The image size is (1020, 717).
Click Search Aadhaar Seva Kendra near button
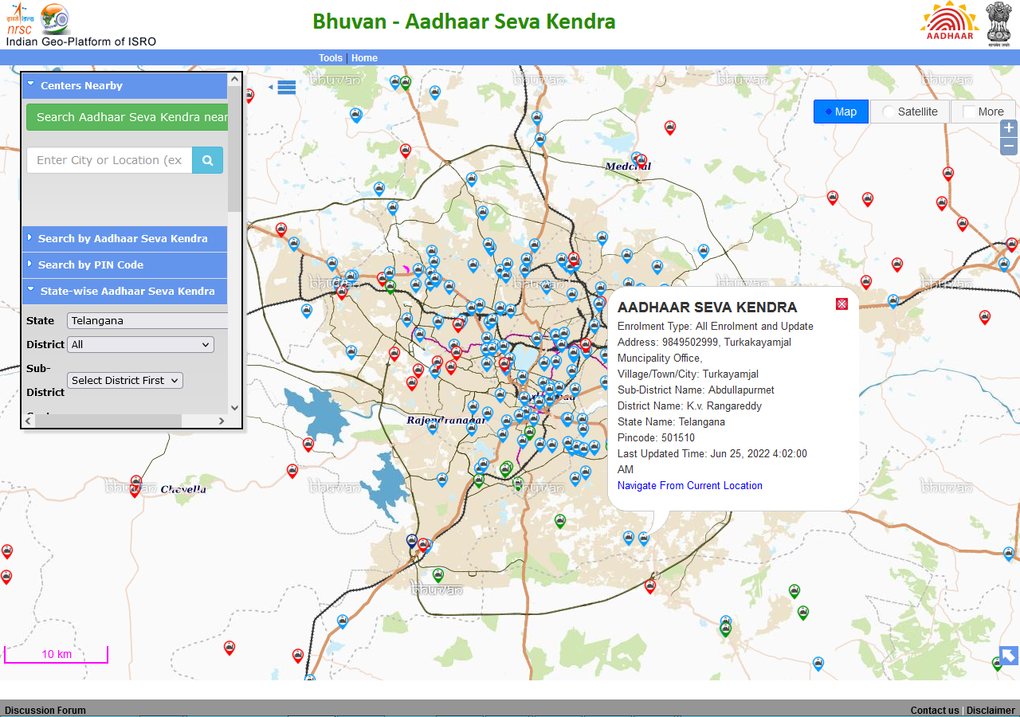pos(127,117)
